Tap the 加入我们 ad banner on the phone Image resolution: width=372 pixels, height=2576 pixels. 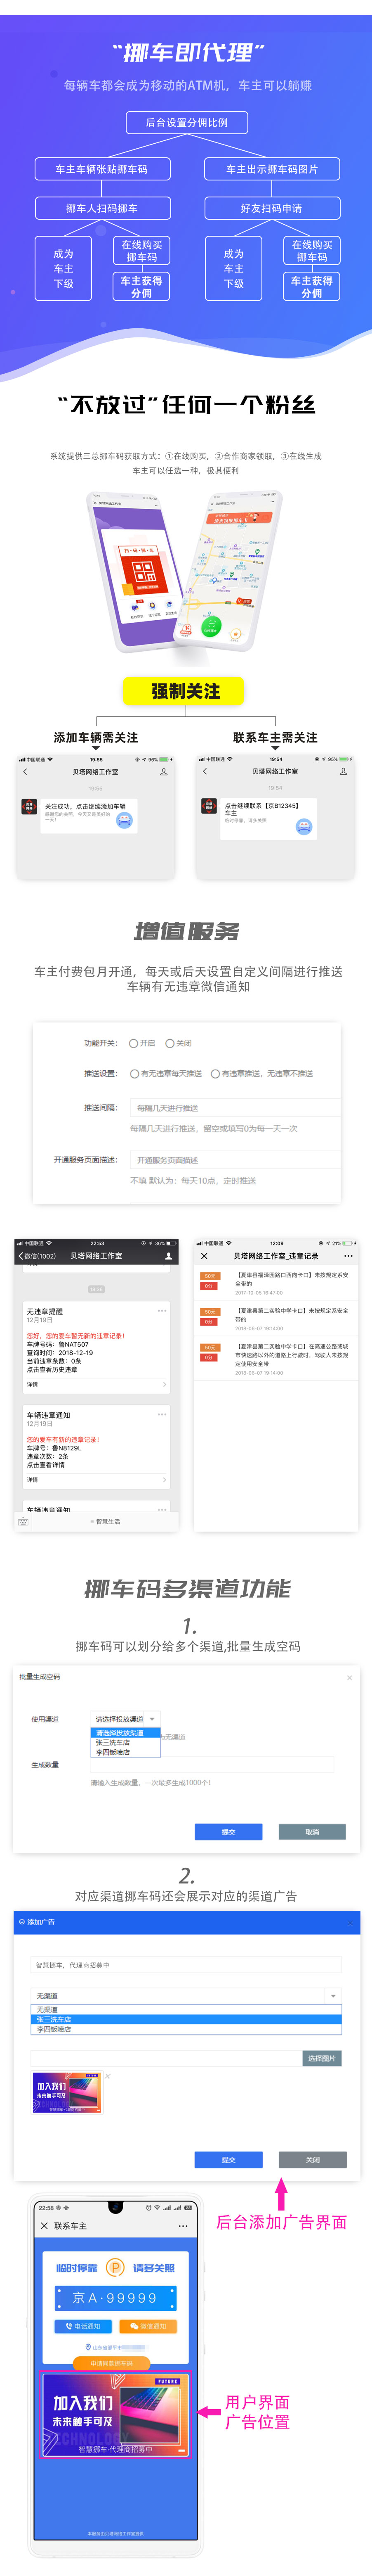(115, 2414)
